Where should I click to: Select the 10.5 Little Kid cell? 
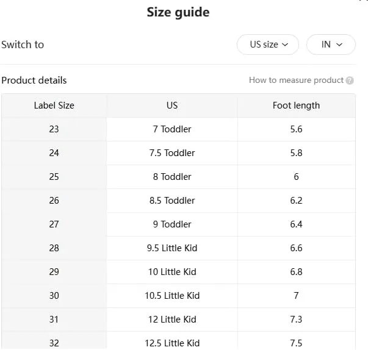pyautogui.click(x=172, y=296)
